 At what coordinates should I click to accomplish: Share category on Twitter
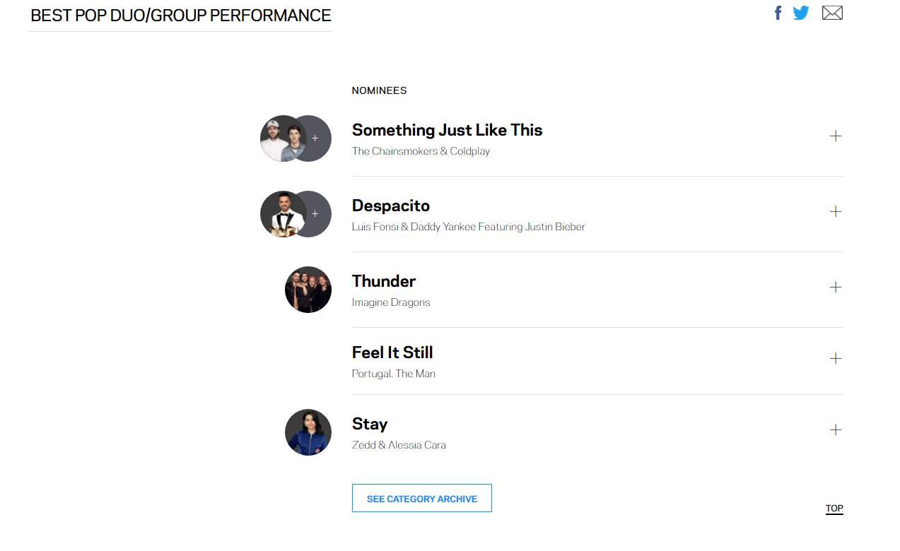coord(801,13)
